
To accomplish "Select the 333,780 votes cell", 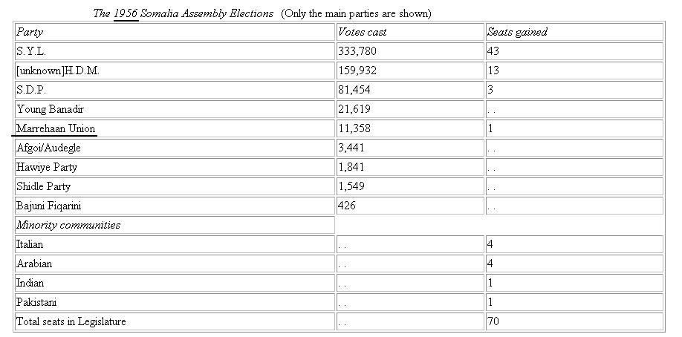I will coord(409,51).
